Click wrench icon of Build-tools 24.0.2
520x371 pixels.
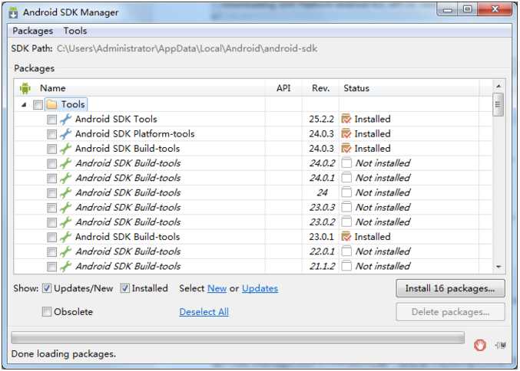(x=65, y=163)
